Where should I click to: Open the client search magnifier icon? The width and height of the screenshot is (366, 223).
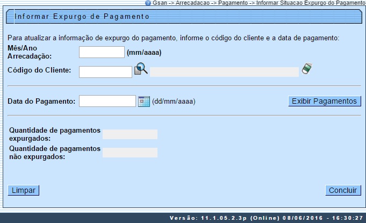point(141,69)
